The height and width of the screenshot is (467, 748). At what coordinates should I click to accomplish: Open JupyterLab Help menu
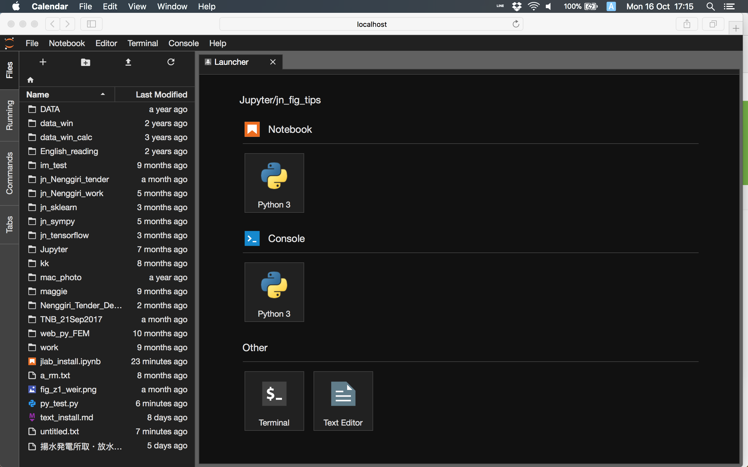(218, 43)
